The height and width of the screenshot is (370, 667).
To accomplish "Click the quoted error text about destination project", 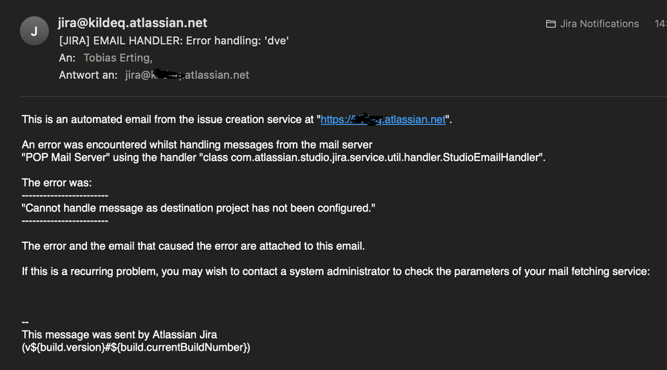I will point(198,208).
